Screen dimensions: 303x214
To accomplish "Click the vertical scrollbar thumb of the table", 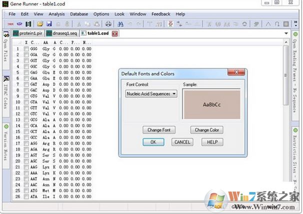I will click(286, 76).
